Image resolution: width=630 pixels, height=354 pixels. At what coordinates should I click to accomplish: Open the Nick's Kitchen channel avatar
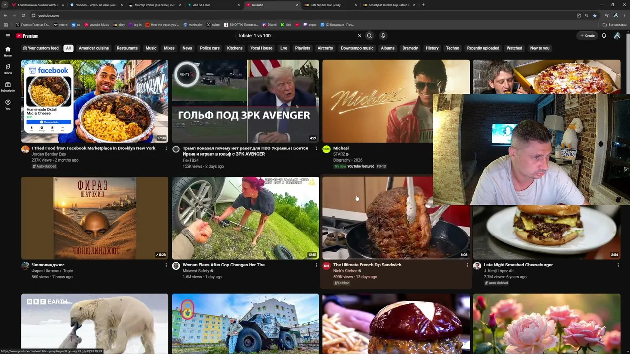click(326, 266)
